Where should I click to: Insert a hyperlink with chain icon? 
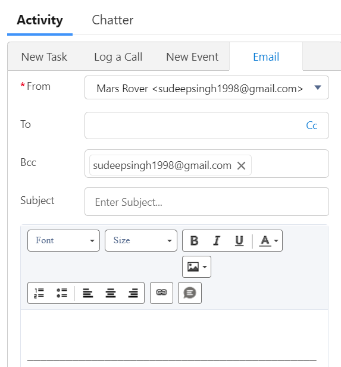[162, 293]
